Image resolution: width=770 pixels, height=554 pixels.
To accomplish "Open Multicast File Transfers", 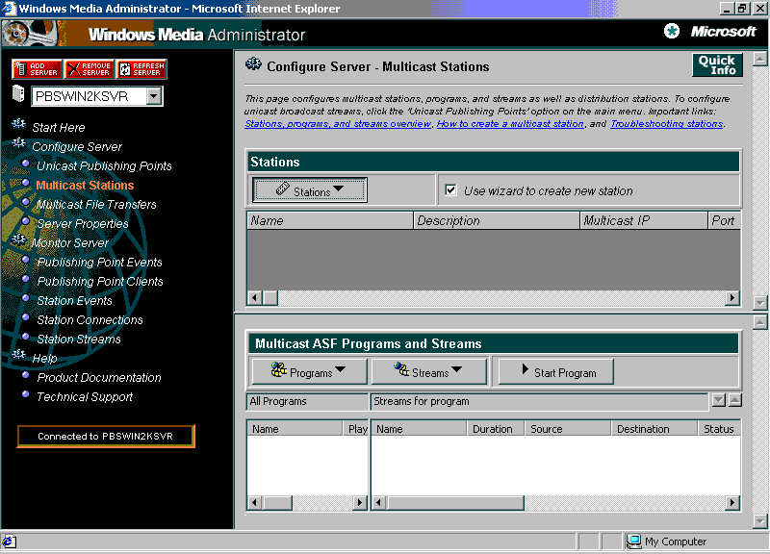I will click(96, 204).
